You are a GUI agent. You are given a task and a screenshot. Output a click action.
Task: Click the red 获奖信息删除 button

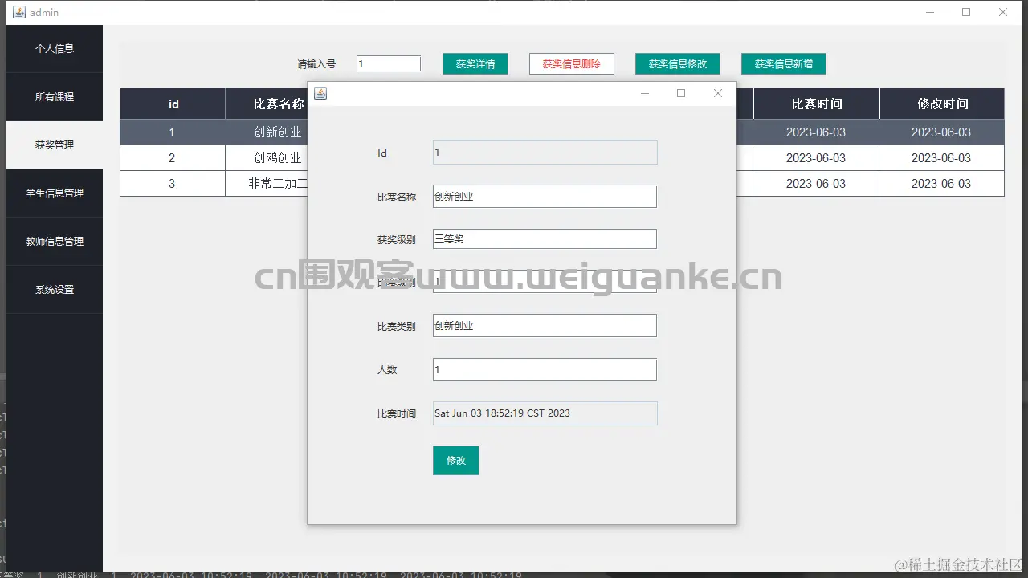572,64
